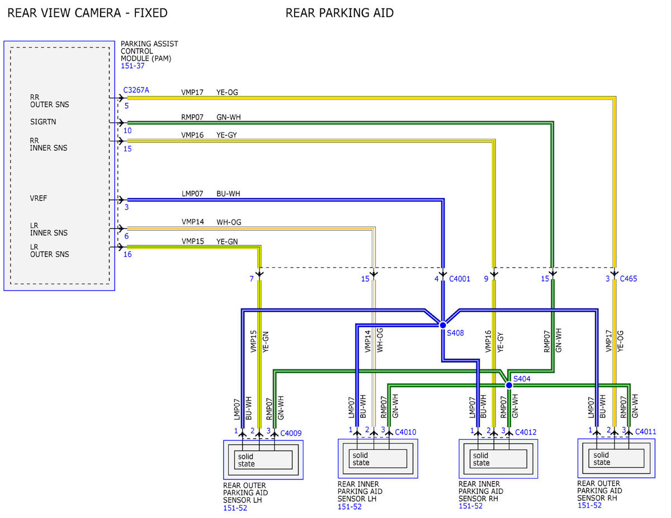Click the horizontal "VMP17" label near pin 5
This screenshot has width=671, height=518.
[x=192, y=92]
